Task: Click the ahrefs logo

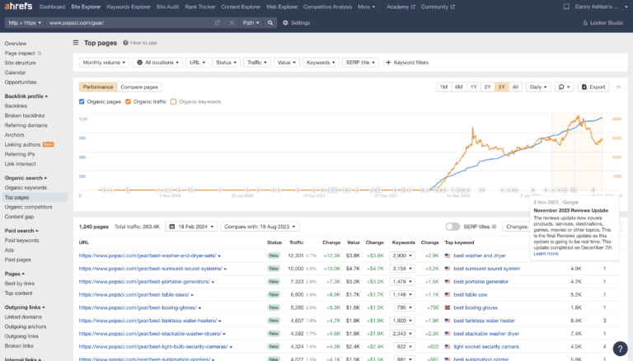Action: (18, 7)
